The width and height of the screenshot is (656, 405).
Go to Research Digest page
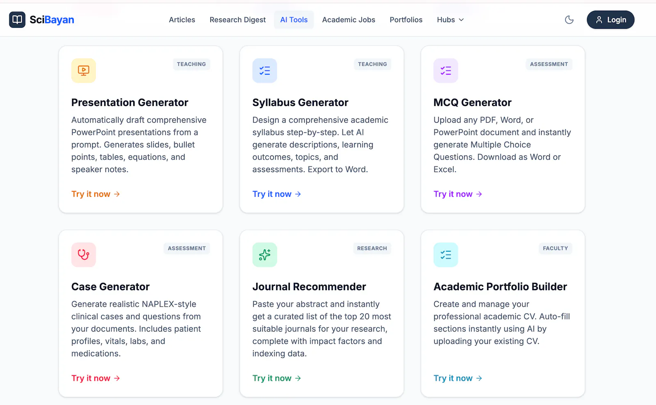(x=238, y=20)
